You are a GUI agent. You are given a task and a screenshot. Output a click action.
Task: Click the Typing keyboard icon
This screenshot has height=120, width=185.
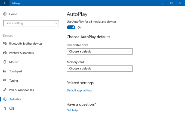[x=5, y=81]
